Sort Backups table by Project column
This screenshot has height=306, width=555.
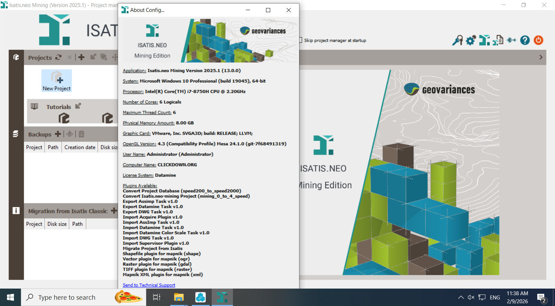pyautogui.click(x=34, y=147)
